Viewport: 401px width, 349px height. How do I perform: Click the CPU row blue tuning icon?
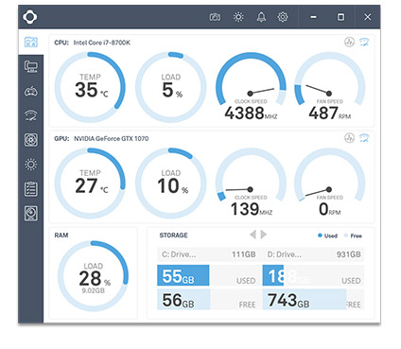364,42
